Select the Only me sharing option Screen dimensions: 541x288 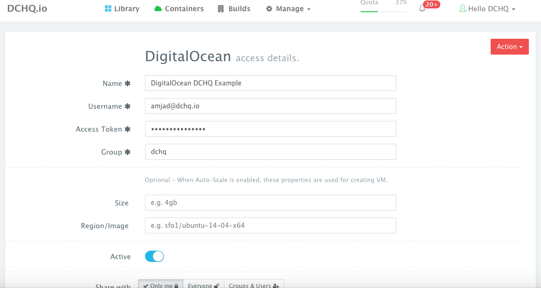coord(161,284)
